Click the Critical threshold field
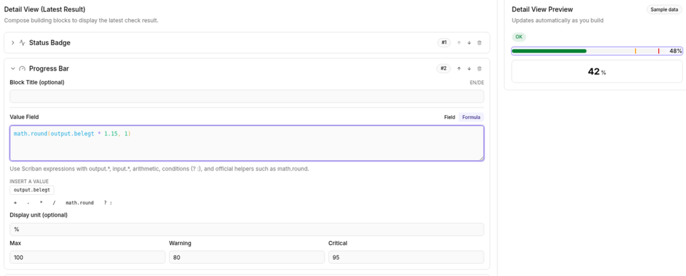686x276 pixels. (x=406, y=257)
